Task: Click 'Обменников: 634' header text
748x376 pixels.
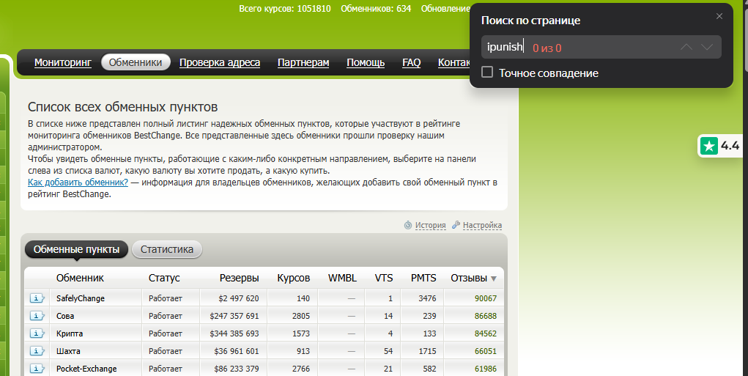Action: (x=376, y=8)
